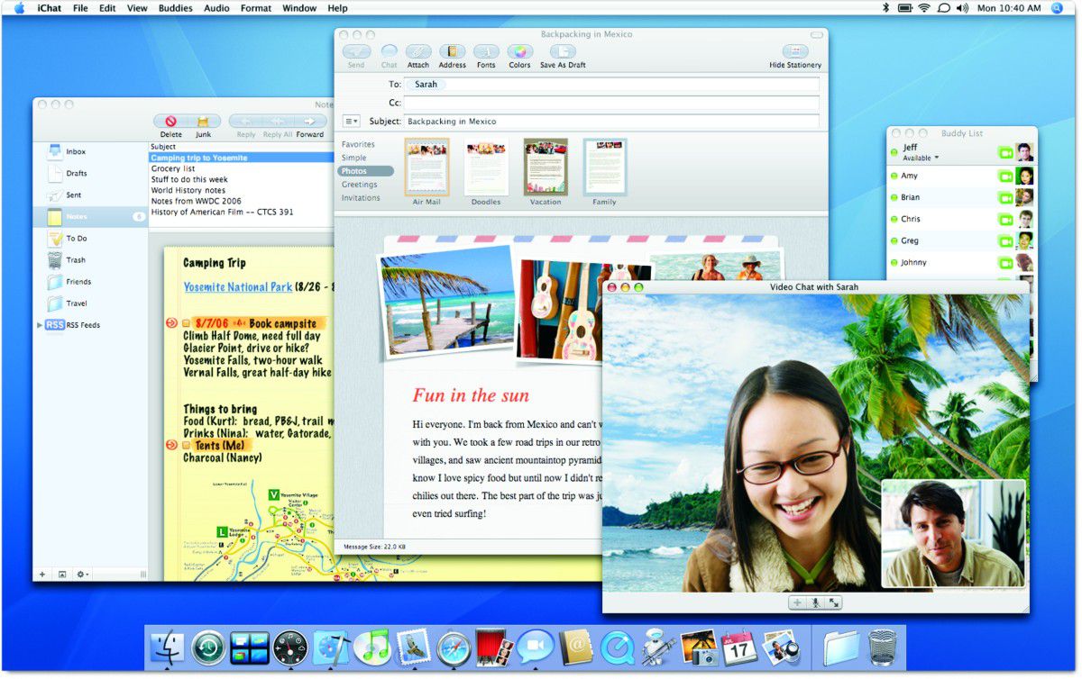Check the Tents (Me) to-do checkbox
1082x679 pixels.
[187, 445]
